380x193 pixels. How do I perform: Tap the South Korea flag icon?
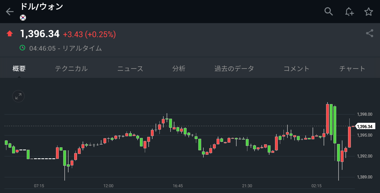click(x=23, y=18)
